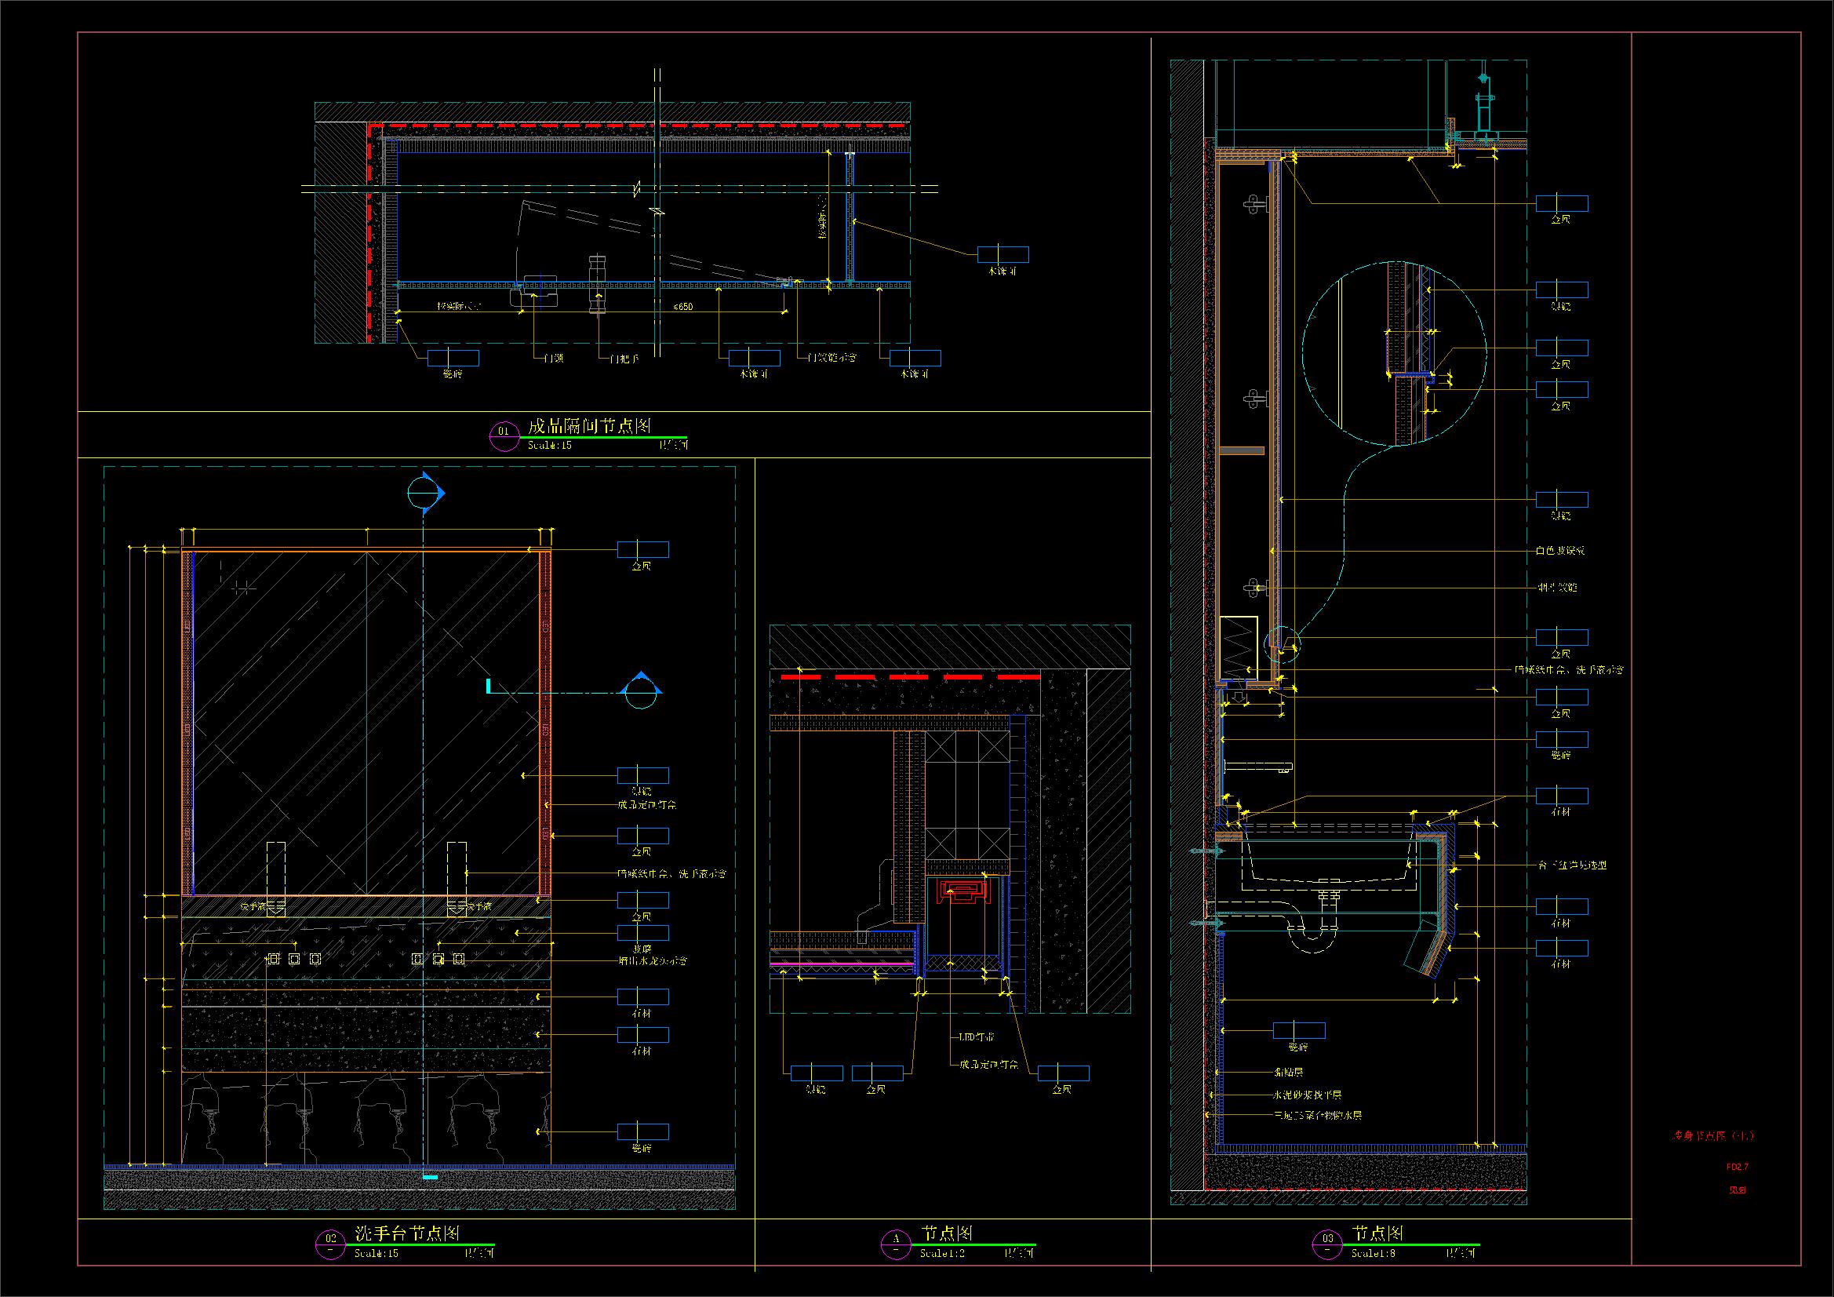Select the wall faucet symbol above the basin section
The height and width of the screenshot is (1297, 1834).
point(1257,767)
